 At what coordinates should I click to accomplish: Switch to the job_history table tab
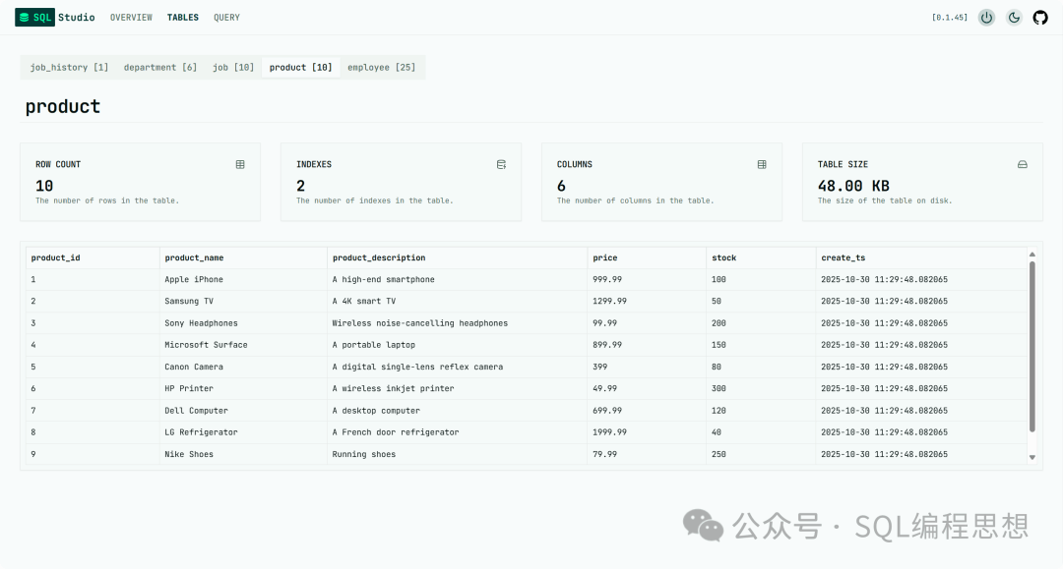(x=69, y=68)
